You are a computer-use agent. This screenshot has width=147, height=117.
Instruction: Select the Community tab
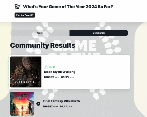point(99,33)
